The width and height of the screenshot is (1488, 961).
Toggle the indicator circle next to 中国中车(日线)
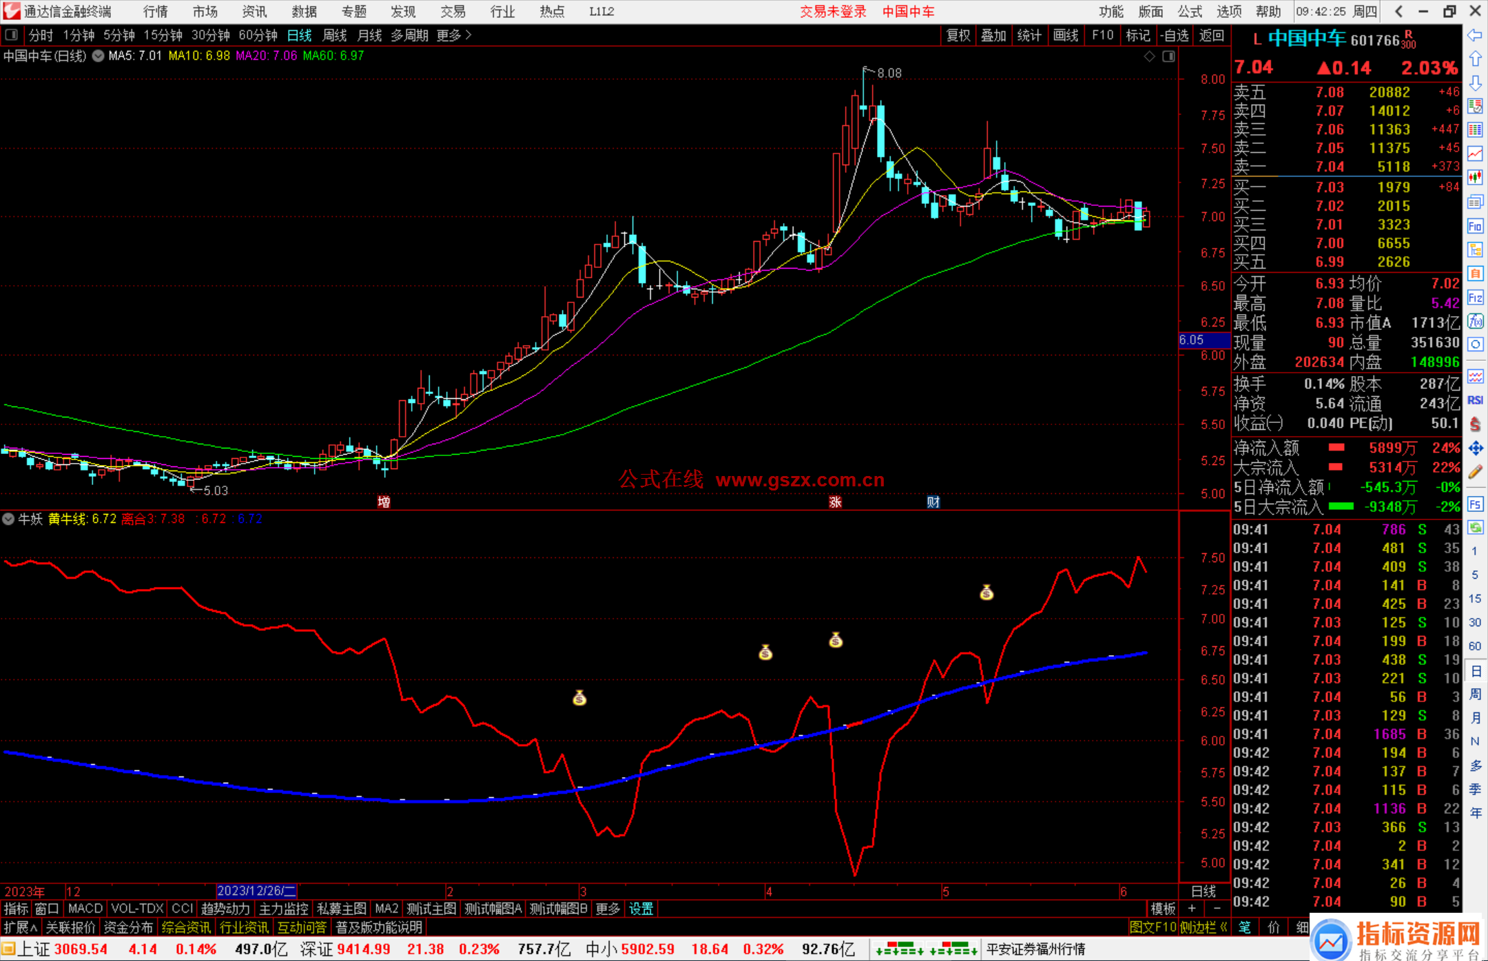tap(99, 56)
